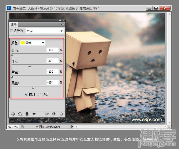The height and width of the screenshot is (149, 179).
Task: Toggle layer visibility eye icon
Action: click(34, 114)
